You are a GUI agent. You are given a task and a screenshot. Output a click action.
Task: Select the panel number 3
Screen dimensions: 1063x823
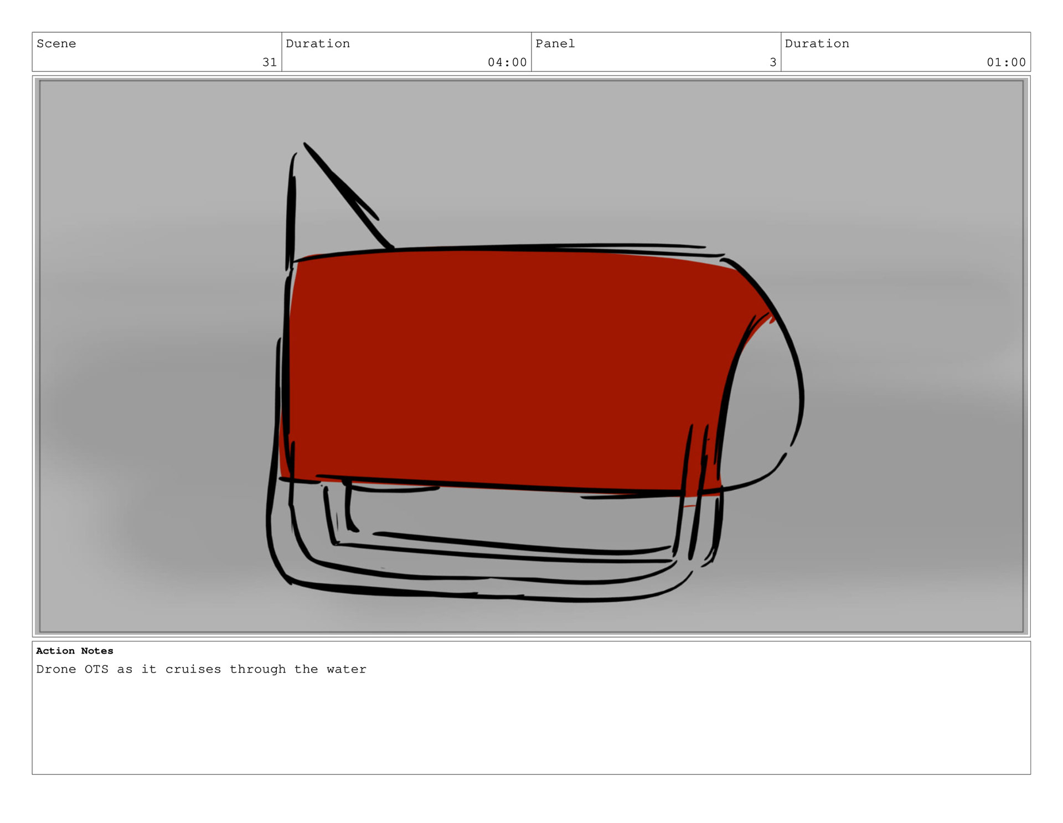tap(772, 63)
